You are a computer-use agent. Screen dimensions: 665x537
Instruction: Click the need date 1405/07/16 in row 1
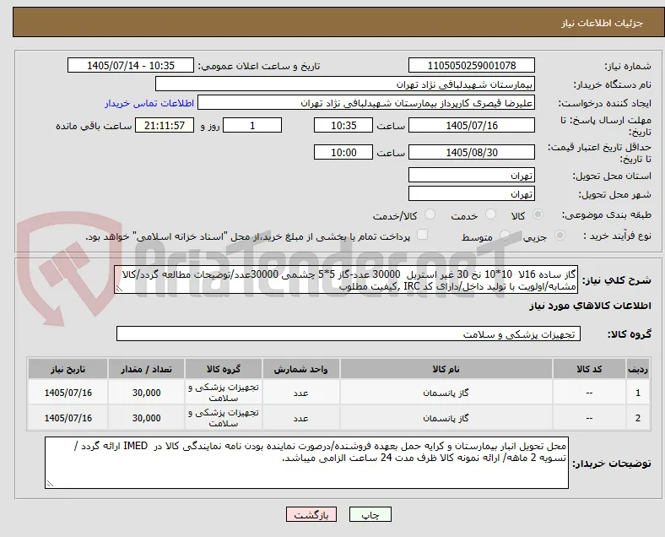[68, 393]
